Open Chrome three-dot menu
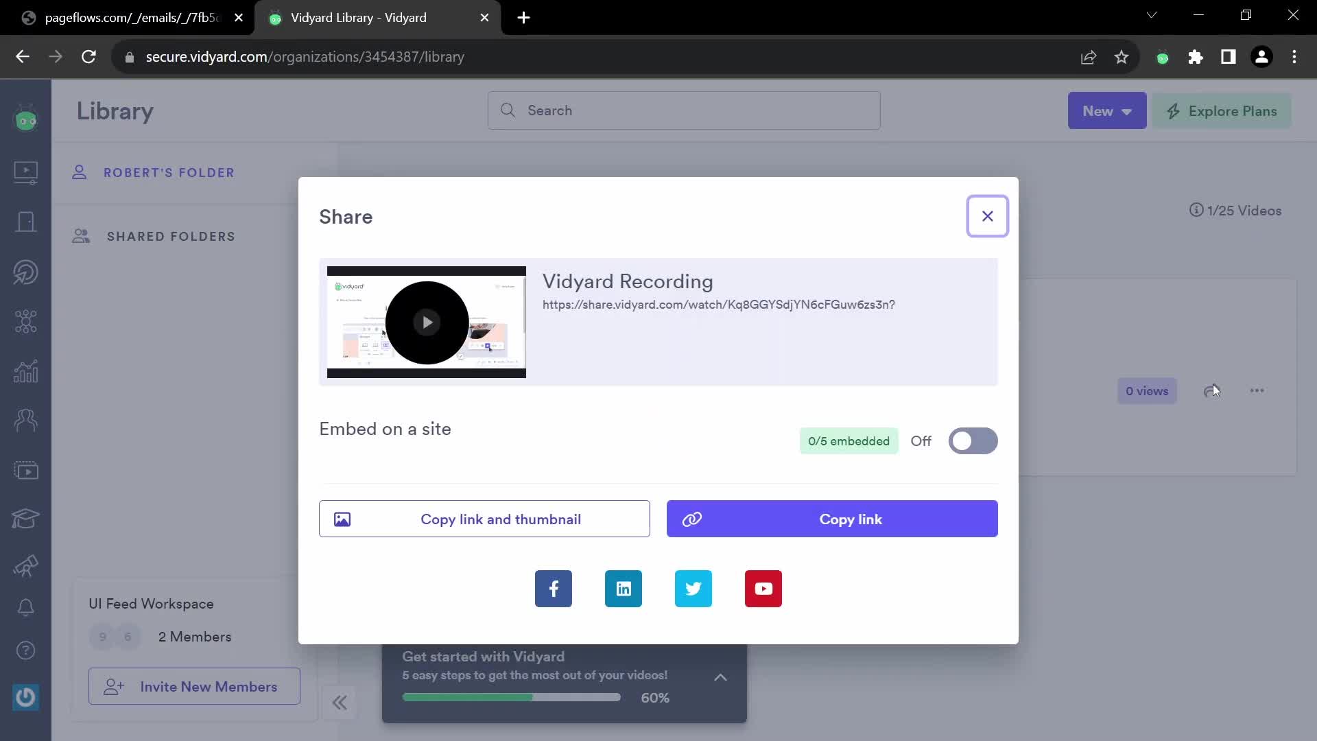 (x=1294, y=57)
